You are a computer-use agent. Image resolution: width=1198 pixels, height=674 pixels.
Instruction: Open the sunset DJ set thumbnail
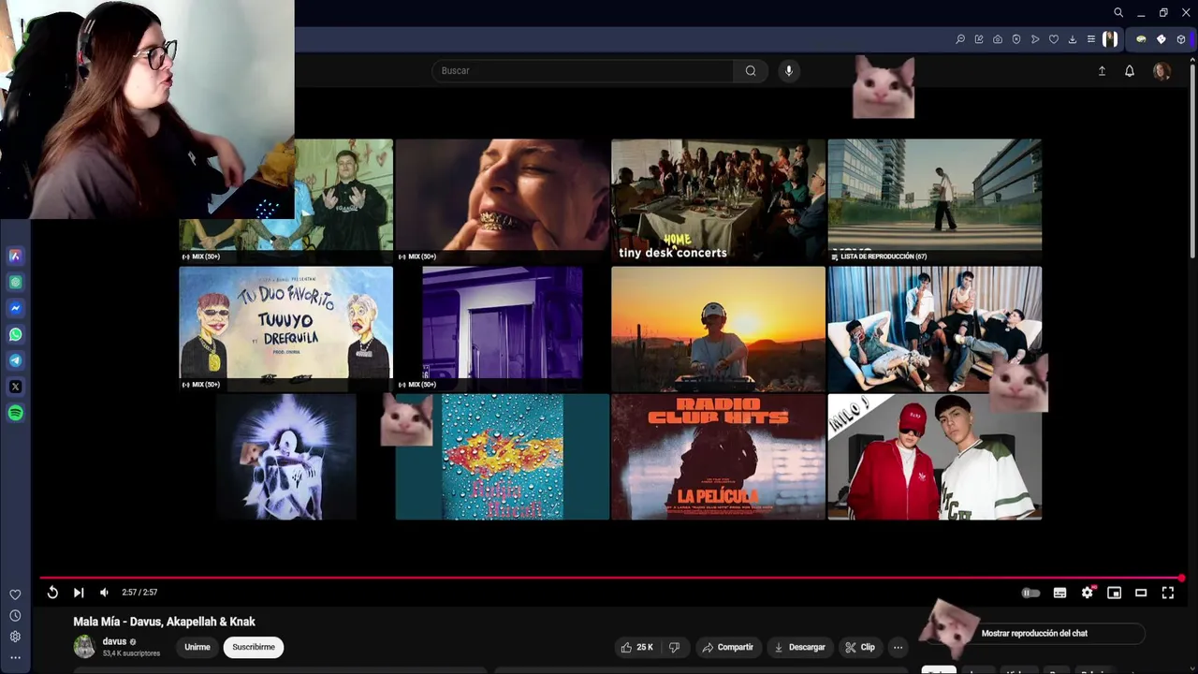pos(718,329)
